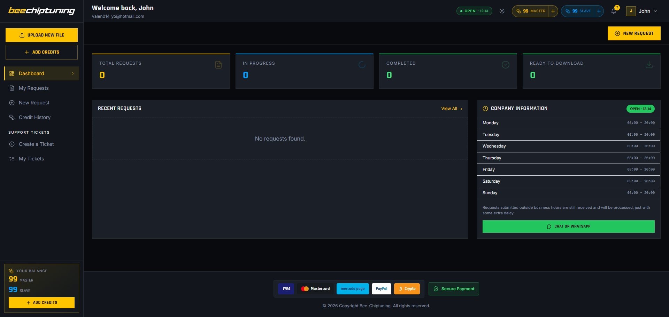Open New Request sidebar item
The width and height of the screenshot is (669, 317).
pyautogui.click(x=41, y=103)
